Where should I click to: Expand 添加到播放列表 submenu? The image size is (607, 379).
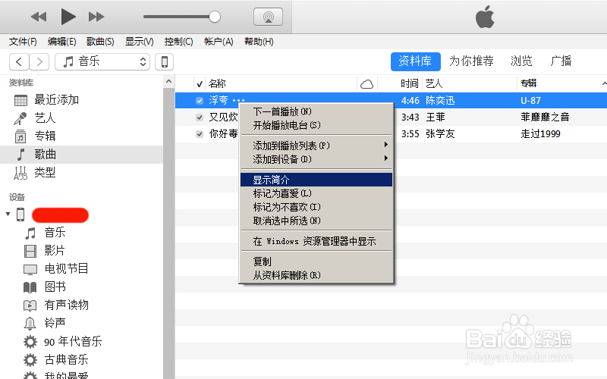[316, 146]
